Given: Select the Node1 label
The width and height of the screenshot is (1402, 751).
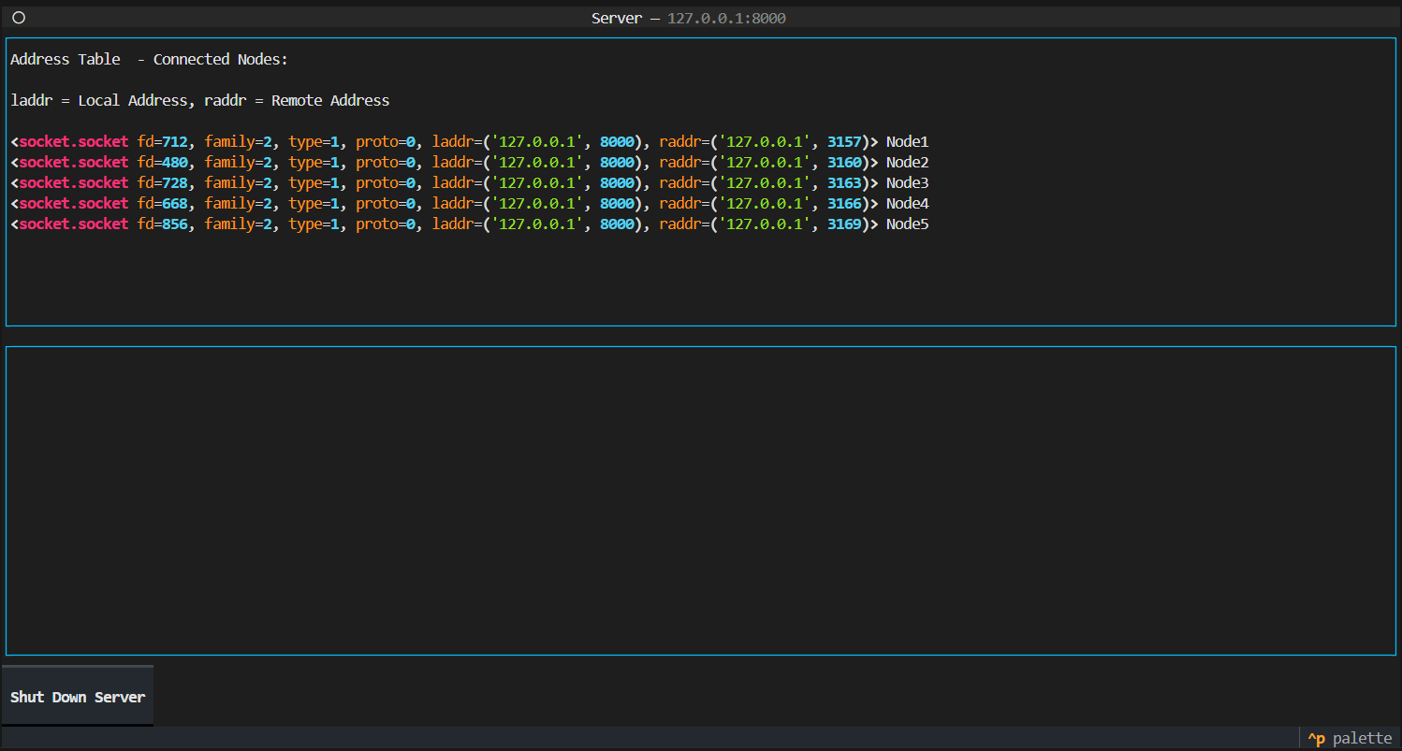Looking at the screenshot, I should (x=907, y=142).
